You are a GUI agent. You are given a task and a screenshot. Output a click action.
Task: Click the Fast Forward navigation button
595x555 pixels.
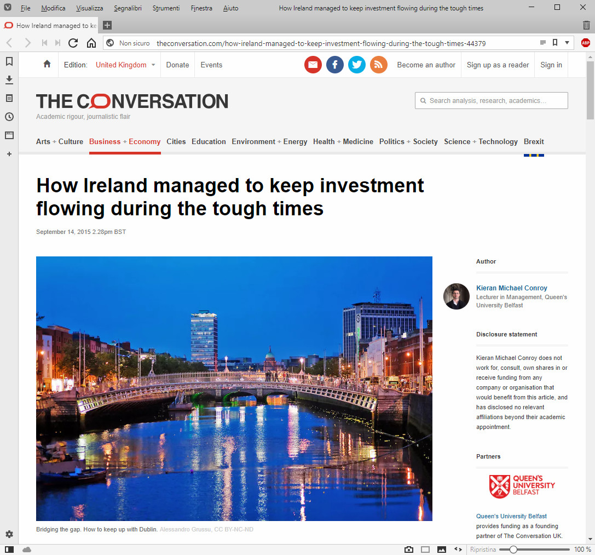[x=57, y=43]
